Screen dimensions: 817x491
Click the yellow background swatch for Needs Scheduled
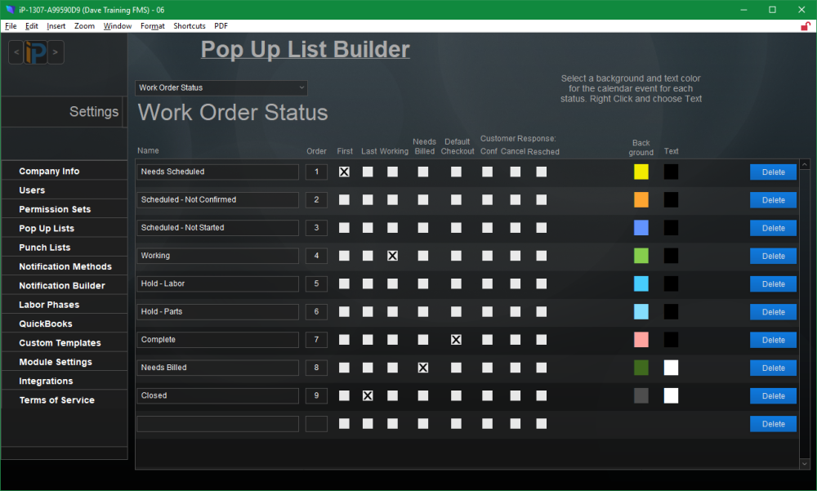(x=641, y=172)
